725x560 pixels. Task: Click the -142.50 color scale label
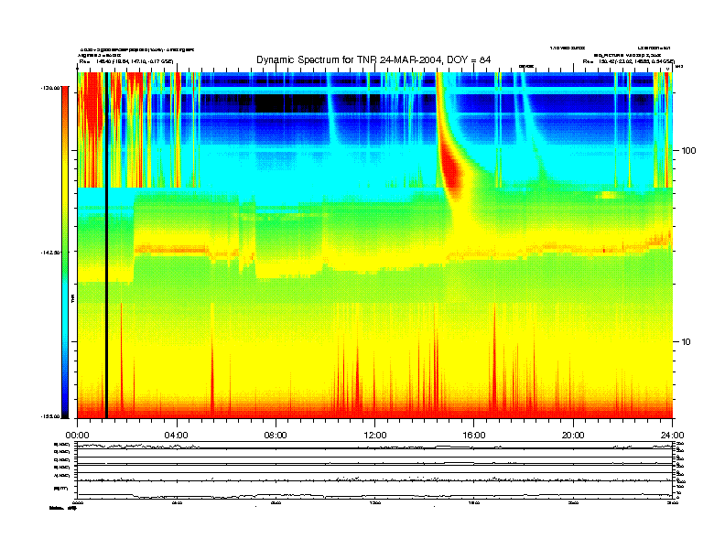tap(50, 253)
